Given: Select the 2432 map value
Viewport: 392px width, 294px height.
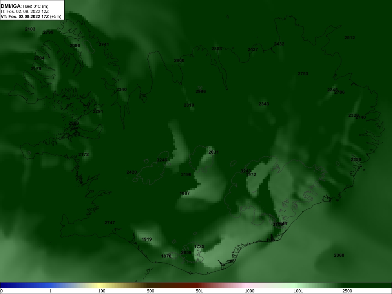Looking at the screenshot, I should pos(279,44).
